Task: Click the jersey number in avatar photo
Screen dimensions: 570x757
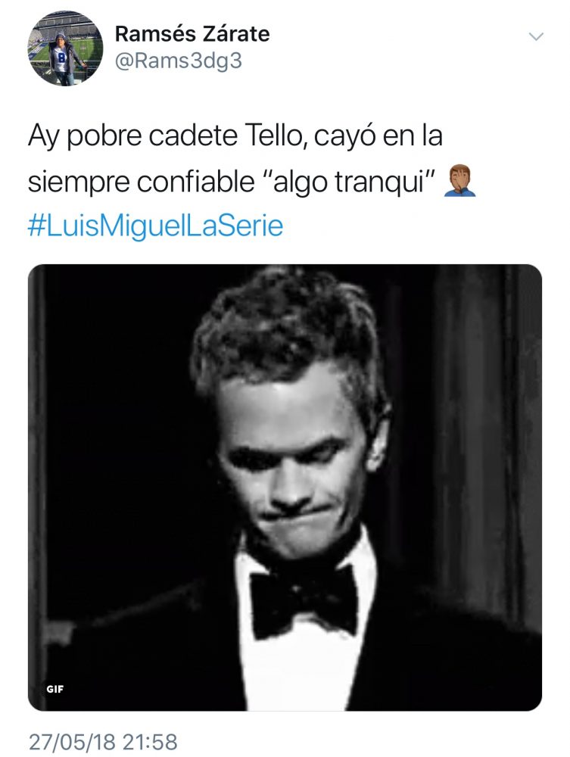Action: point(61,57)
